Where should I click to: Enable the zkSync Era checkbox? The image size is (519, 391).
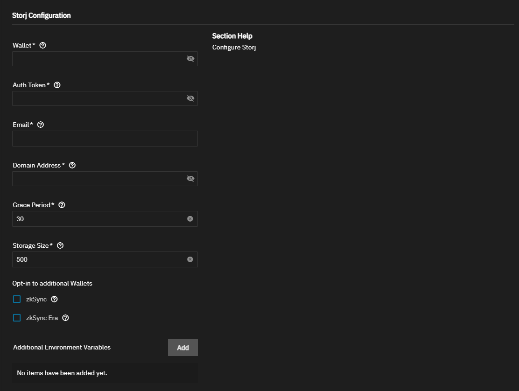point(17,318)
